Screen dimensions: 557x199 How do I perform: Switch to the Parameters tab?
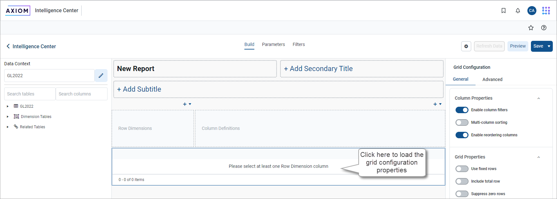273,44
